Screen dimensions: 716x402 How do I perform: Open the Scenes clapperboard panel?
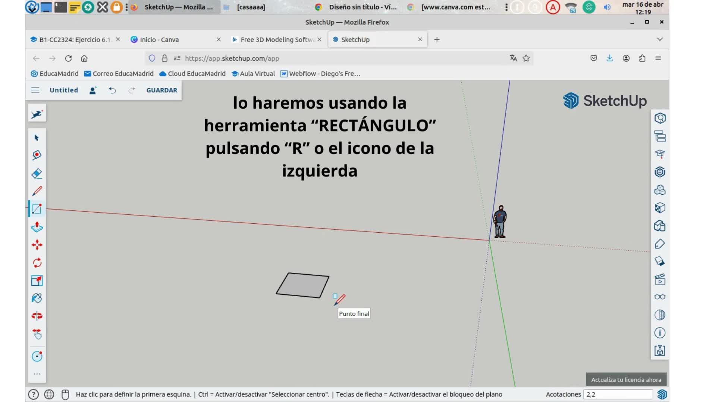[660, 279]
